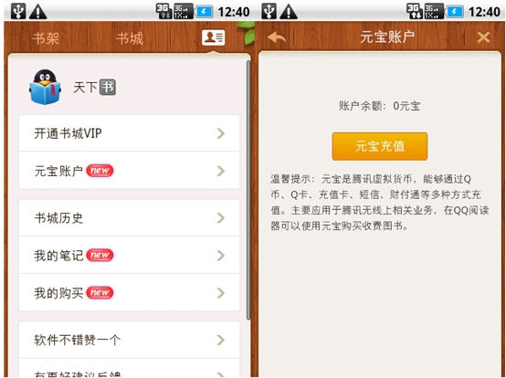Go back using the orange arrow icon

coord(277,37)
